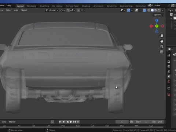This screenshot has height=132, width=176.
Task: Select rendered viewport shading
Action: pyautogui.click(x=159, y=10)
